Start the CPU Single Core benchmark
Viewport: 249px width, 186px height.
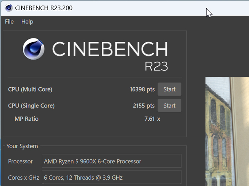[169, 105]
